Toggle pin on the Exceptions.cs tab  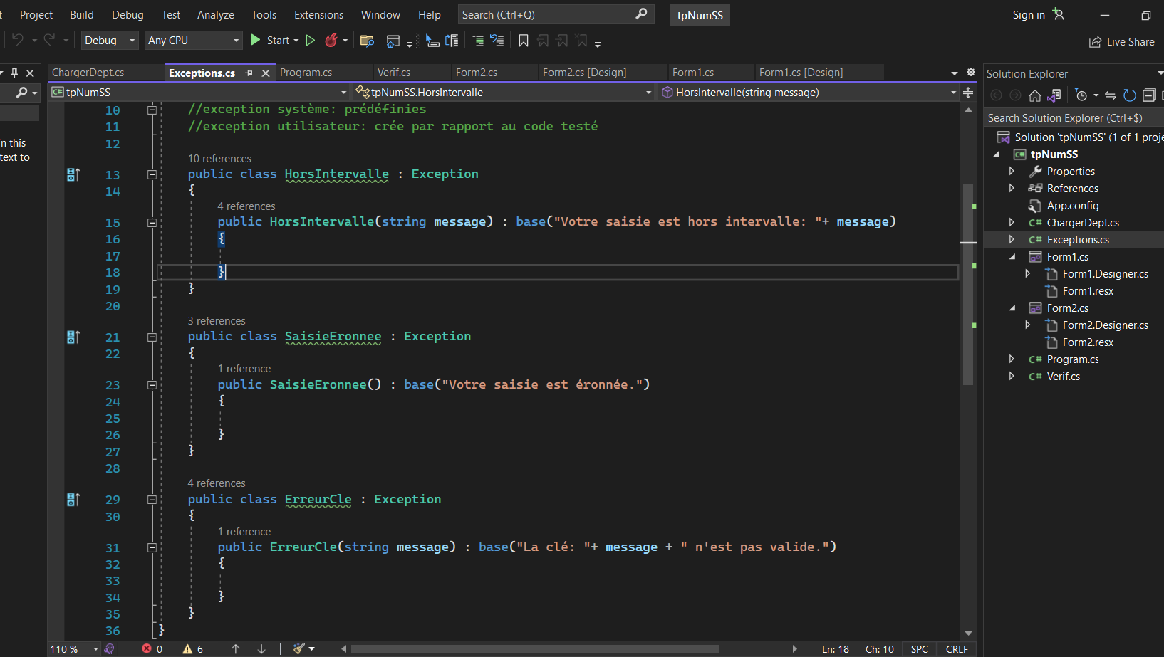(x=249, y=73)
